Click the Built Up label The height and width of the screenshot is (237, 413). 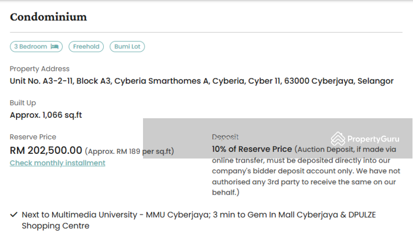23,103
